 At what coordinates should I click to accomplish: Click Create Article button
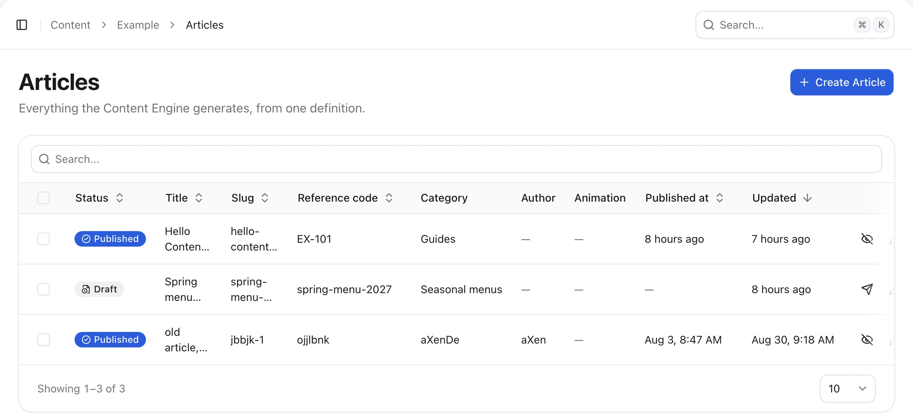tap(842, 82)
